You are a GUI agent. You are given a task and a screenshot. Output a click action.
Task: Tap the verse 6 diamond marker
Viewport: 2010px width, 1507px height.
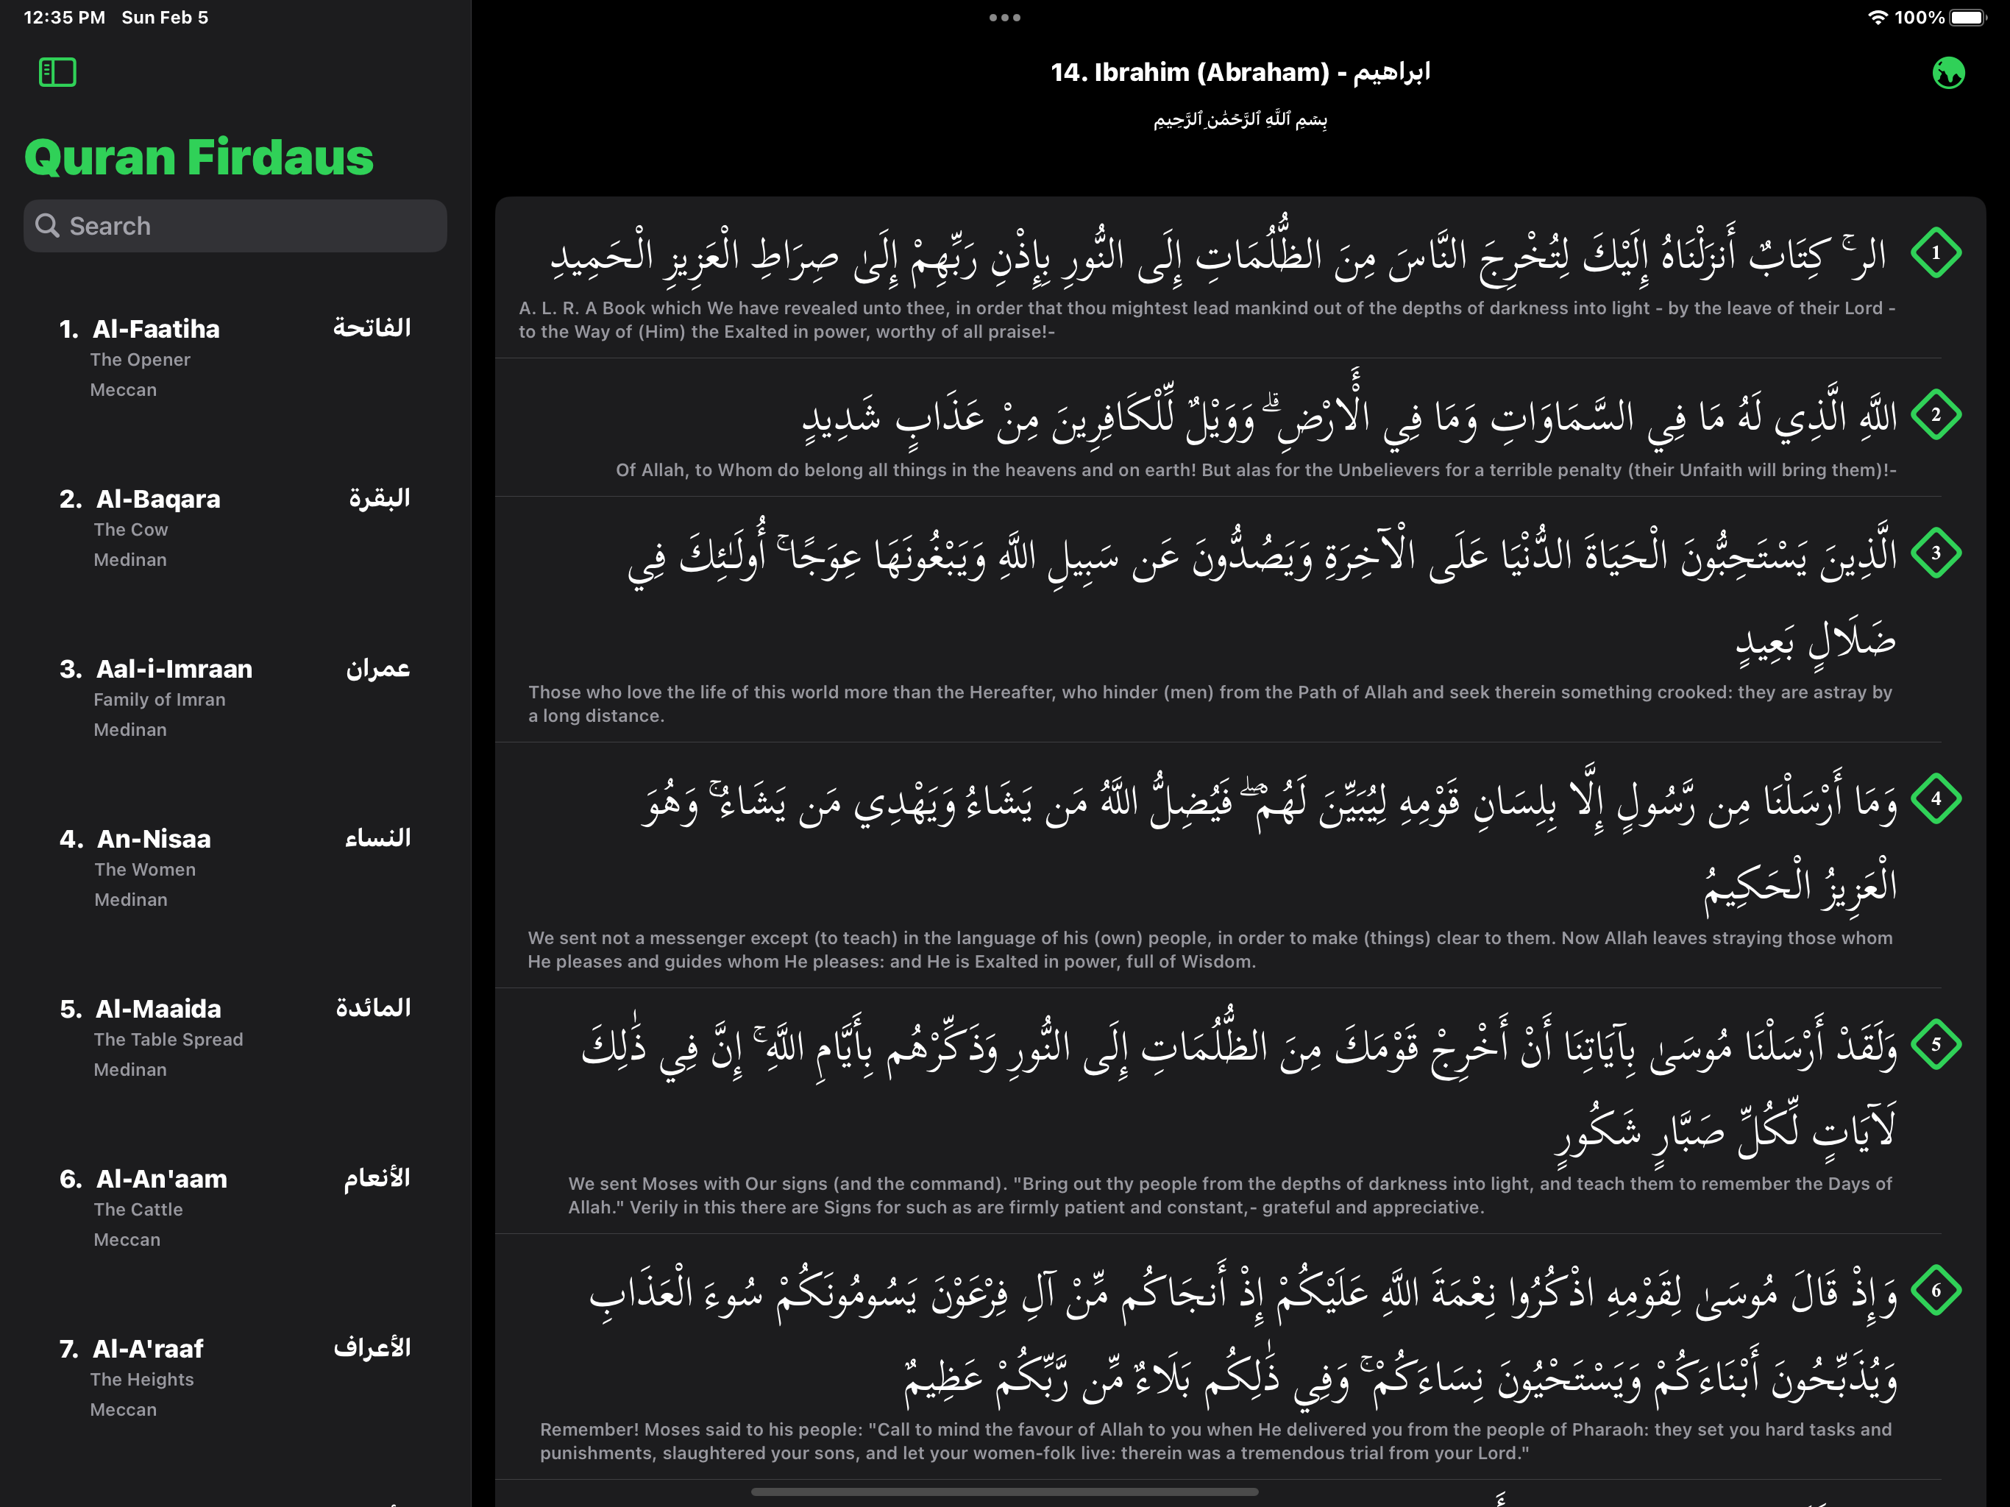[x=1936, y=1291]
